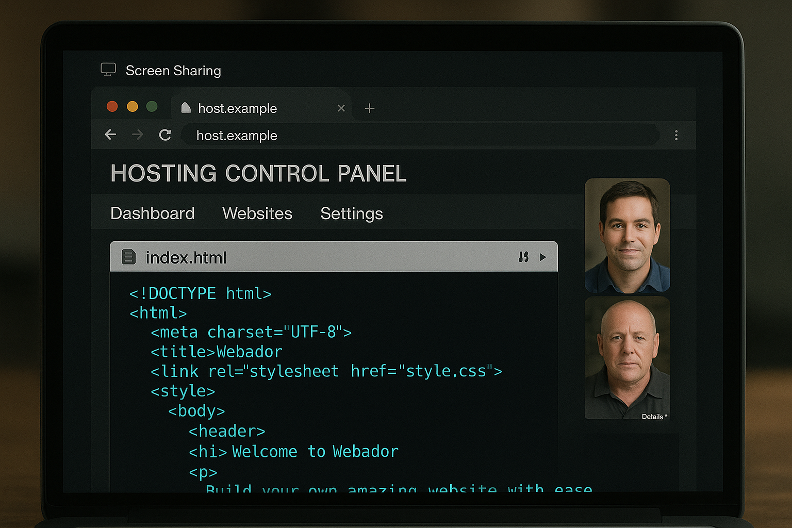The width and height of the screenshot is (792, 528).
Task: Click the file icon beside index.html
Action: point(128,257)
